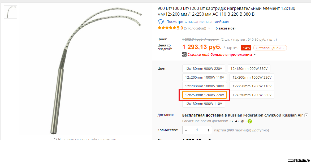The height and width of the screenshot is (163, 311).
Task: Select the 12x180mm 900W 220V option
Action: (204, 68)
